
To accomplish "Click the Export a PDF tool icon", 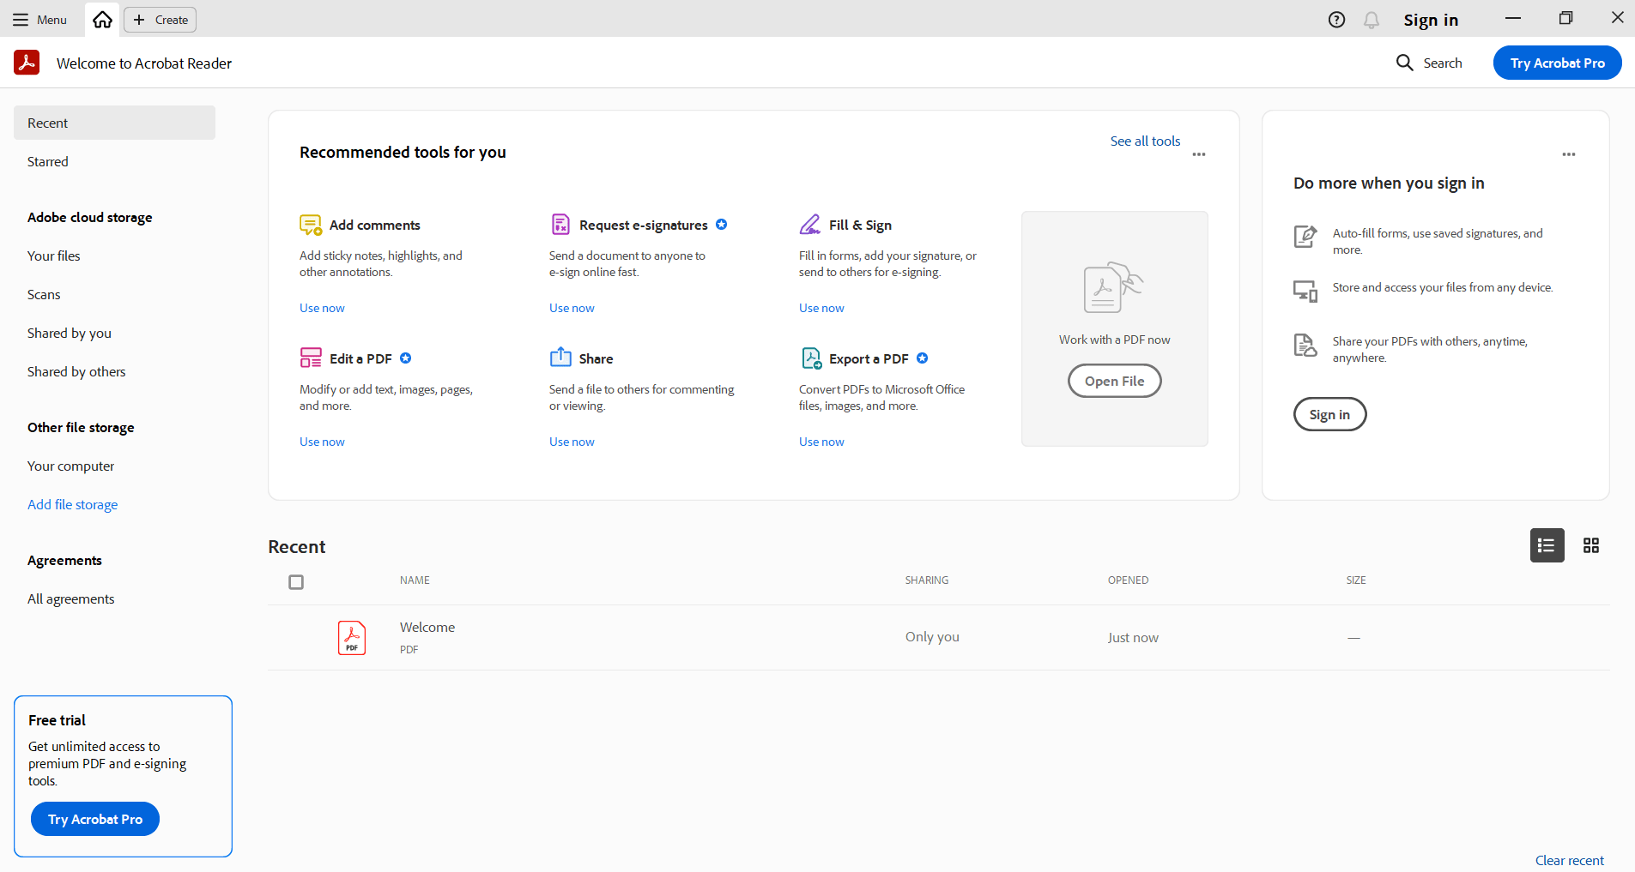I will click(811, 358).
